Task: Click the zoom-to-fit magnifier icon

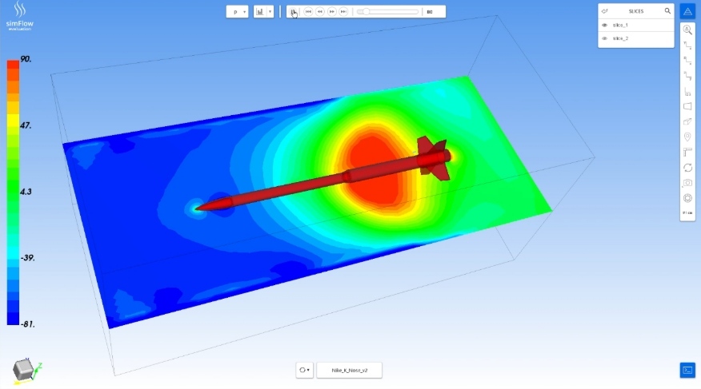Action: [687, 30]
